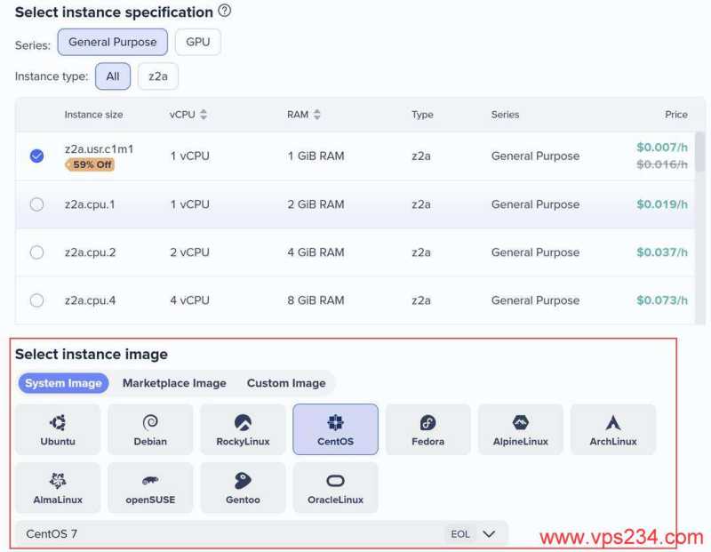Filter series by GPU
The image size is (711, 552).
[x=197, y=42]
